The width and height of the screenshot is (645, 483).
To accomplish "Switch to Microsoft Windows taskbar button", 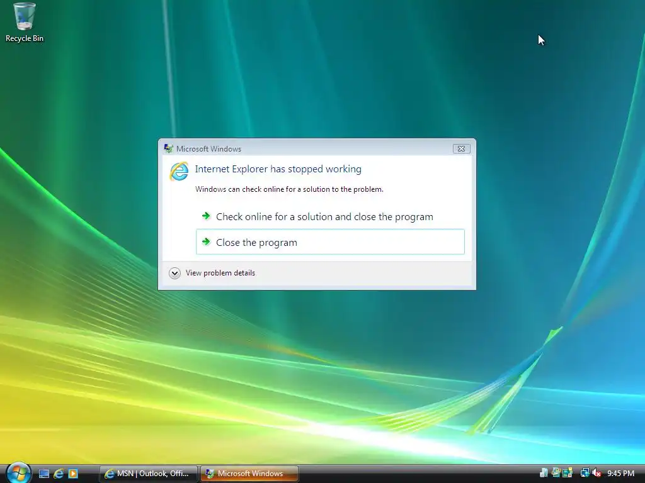I will point(249,474).
